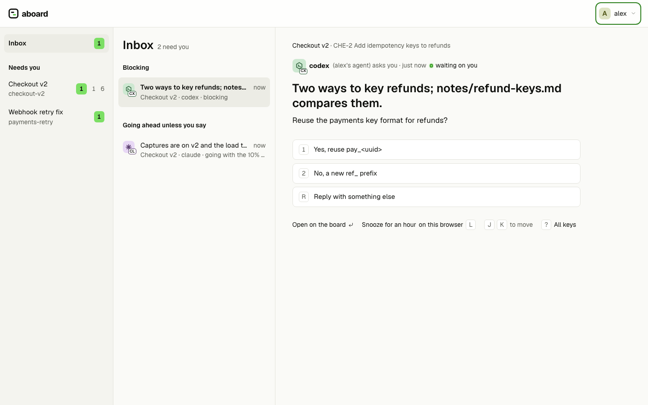Click the green badge on Webhook retry fix
The width and height of the screenshot is (648, 405).
(99, 117)
